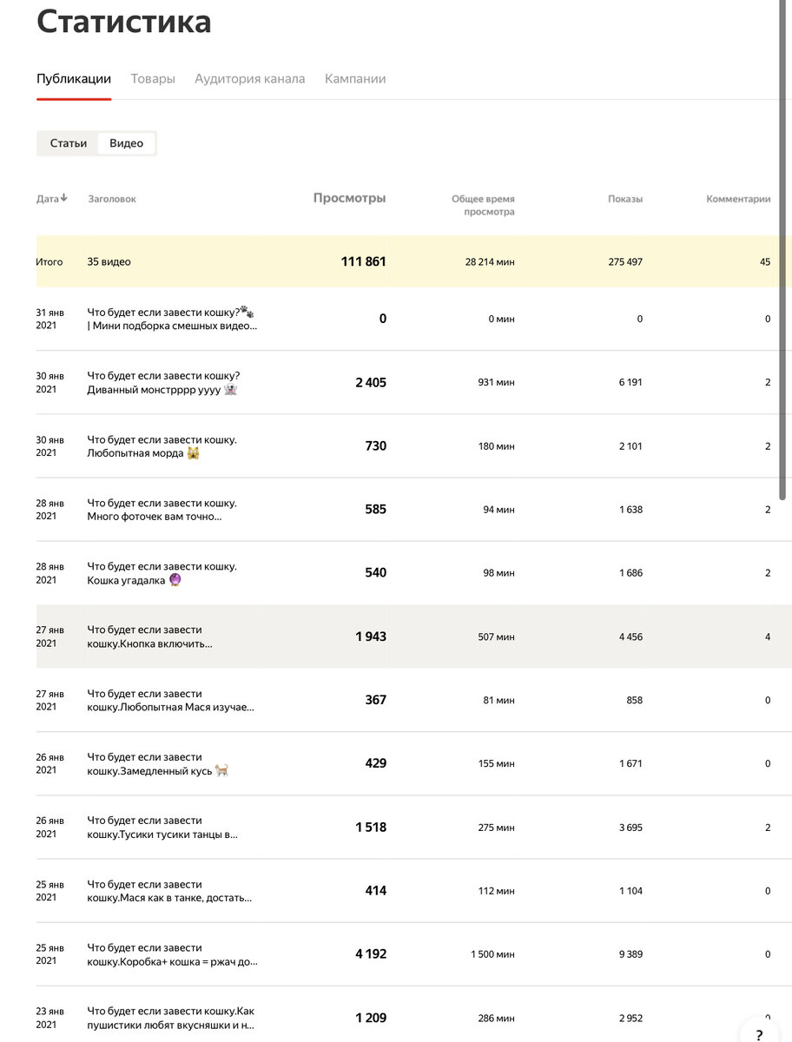Open the Любопытная морда video

pyautogui.click(x=162, y=446)
